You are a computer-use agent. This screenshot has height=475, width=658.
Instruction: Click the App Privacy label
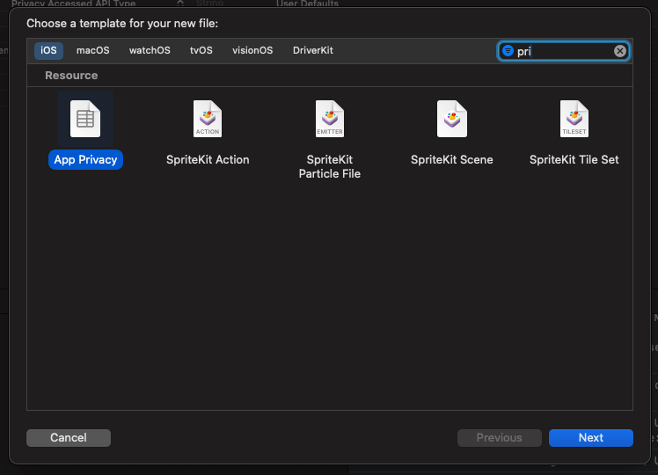[x=85, y=159]
